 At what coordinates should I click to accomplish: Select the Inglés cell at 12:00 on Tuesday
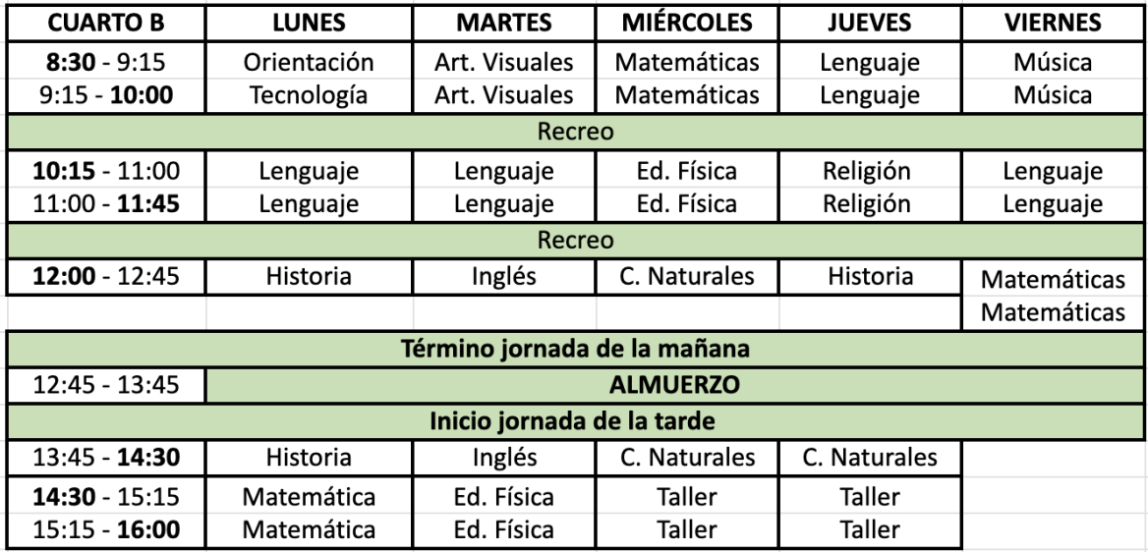[504, 277]
